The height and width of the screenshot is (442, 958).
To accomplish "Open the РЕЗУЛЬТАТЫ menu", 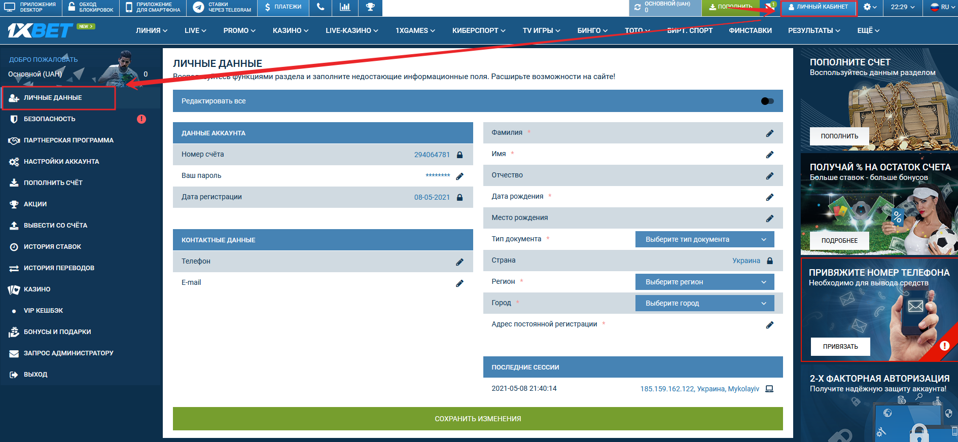I will pyautogui.click(x=814, y=30).
